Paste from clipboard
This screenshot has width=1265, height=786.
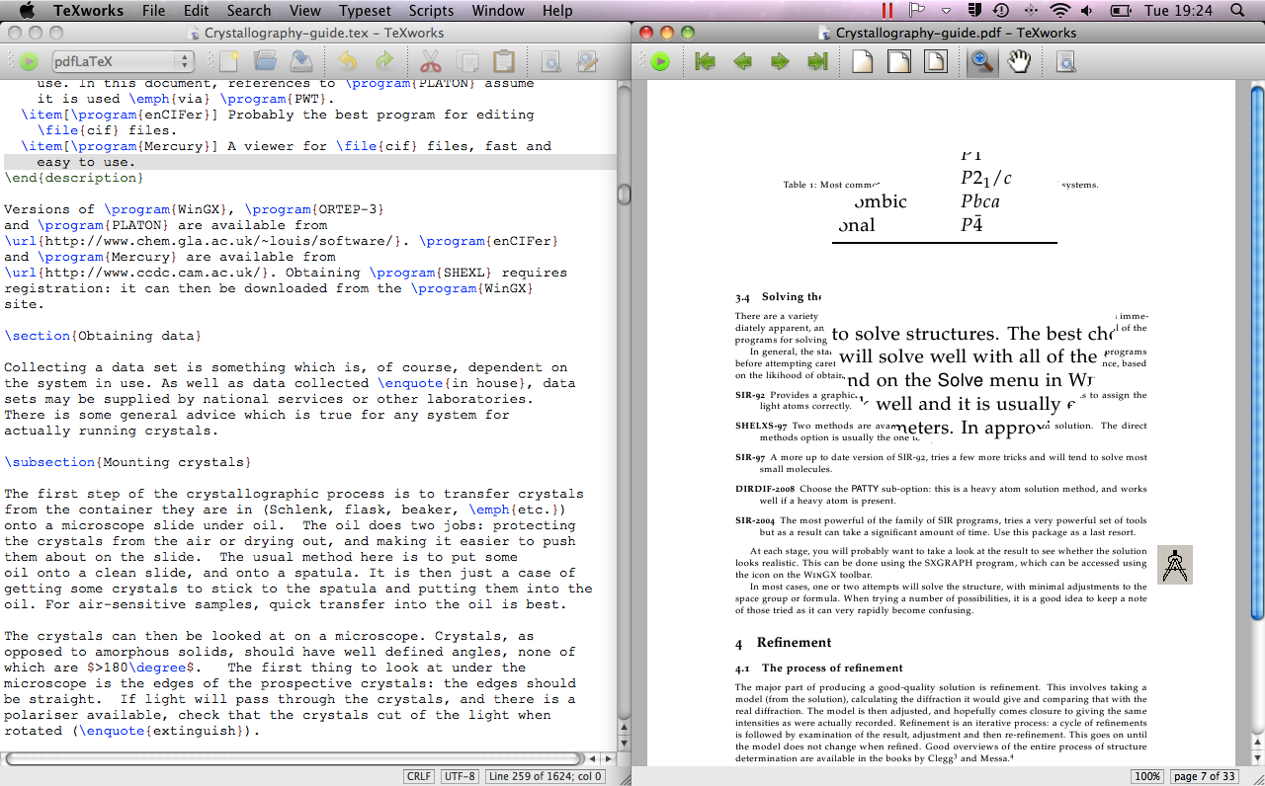pyautogui.click(x=503, y=62)
